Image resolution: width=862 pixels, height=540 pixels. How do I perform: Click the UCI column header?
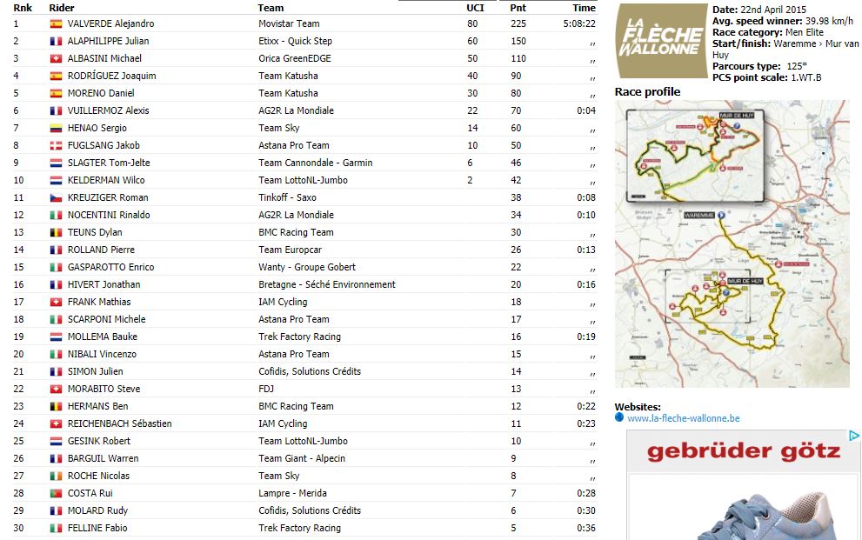476,8
